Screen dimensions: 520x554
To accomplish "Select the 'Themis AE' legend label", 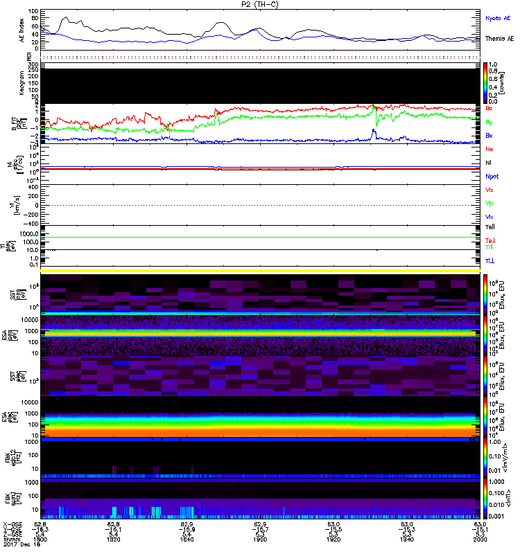I will tap(499, 39).
